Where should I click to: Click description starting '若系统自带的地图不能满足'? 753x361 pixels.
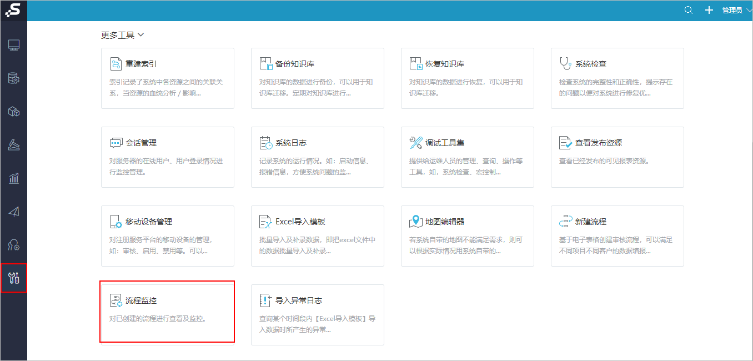pos(466,245)
